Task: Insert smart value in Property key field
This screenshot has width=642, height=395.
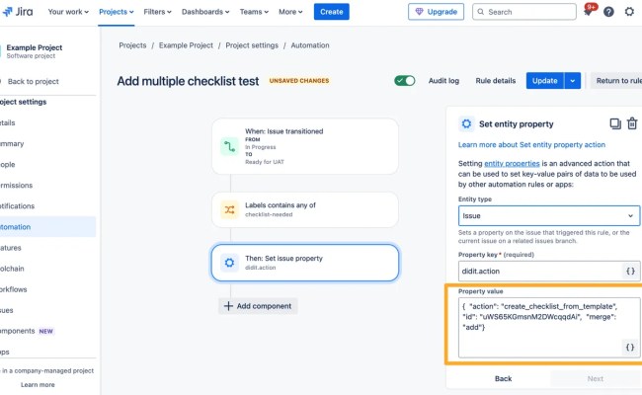Action: 630,271
